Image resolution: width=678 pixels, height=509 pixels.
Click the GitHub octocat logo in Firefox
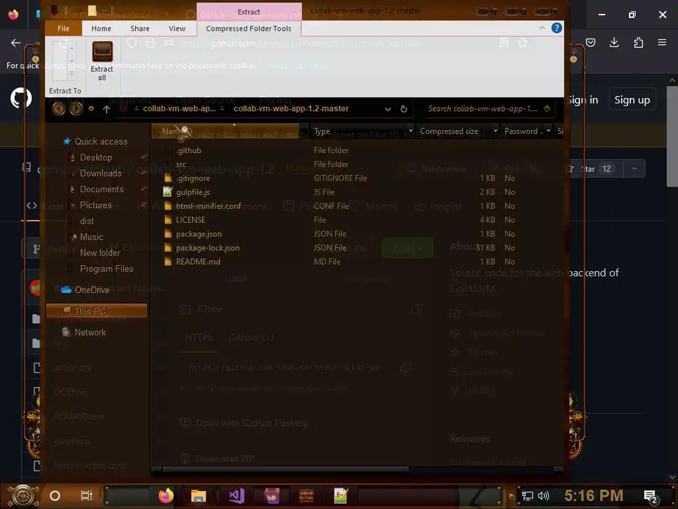[x=21, y=99]
